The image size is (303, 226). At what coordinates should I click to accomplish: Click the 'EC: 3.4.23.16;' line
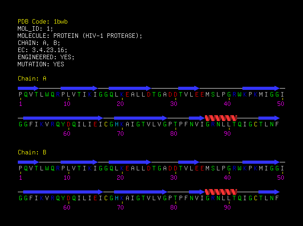click(42, 50)
